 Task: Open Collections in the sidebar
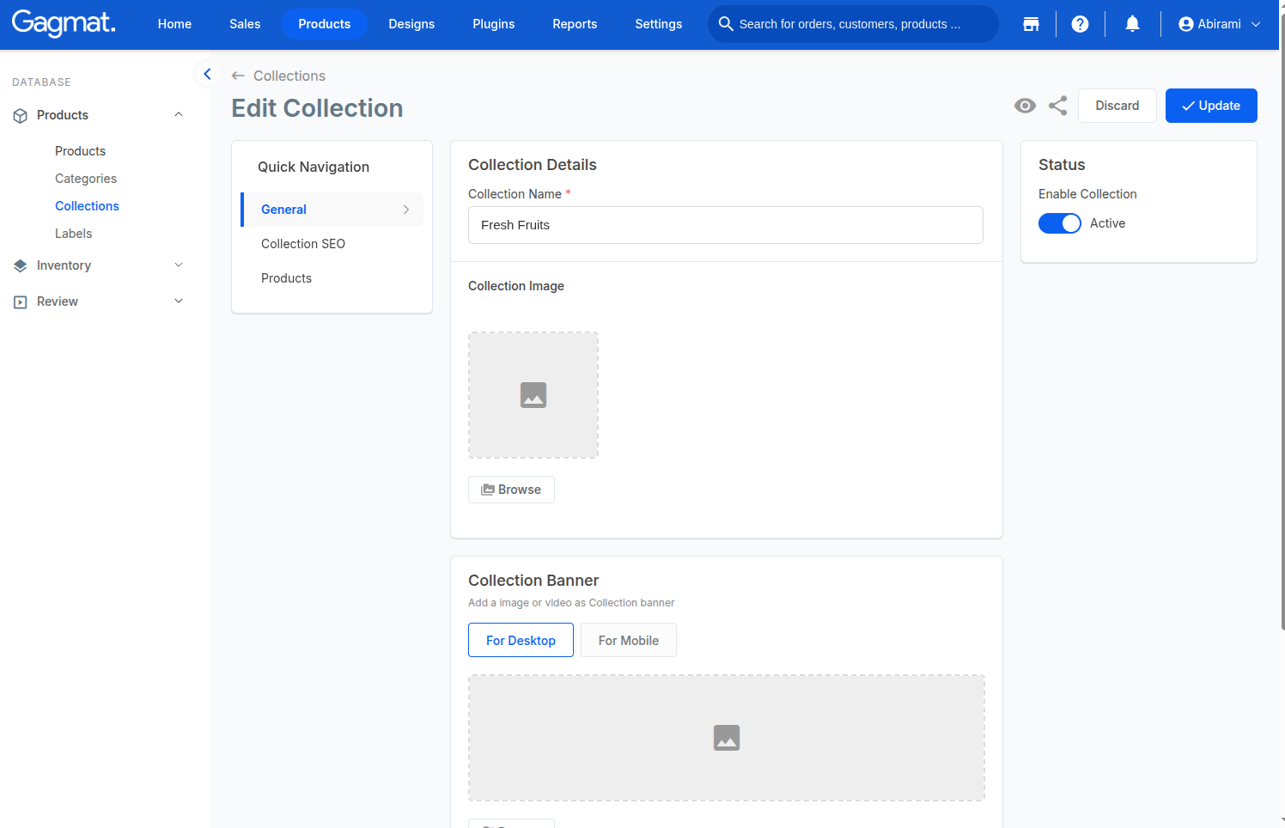point(87,206)
